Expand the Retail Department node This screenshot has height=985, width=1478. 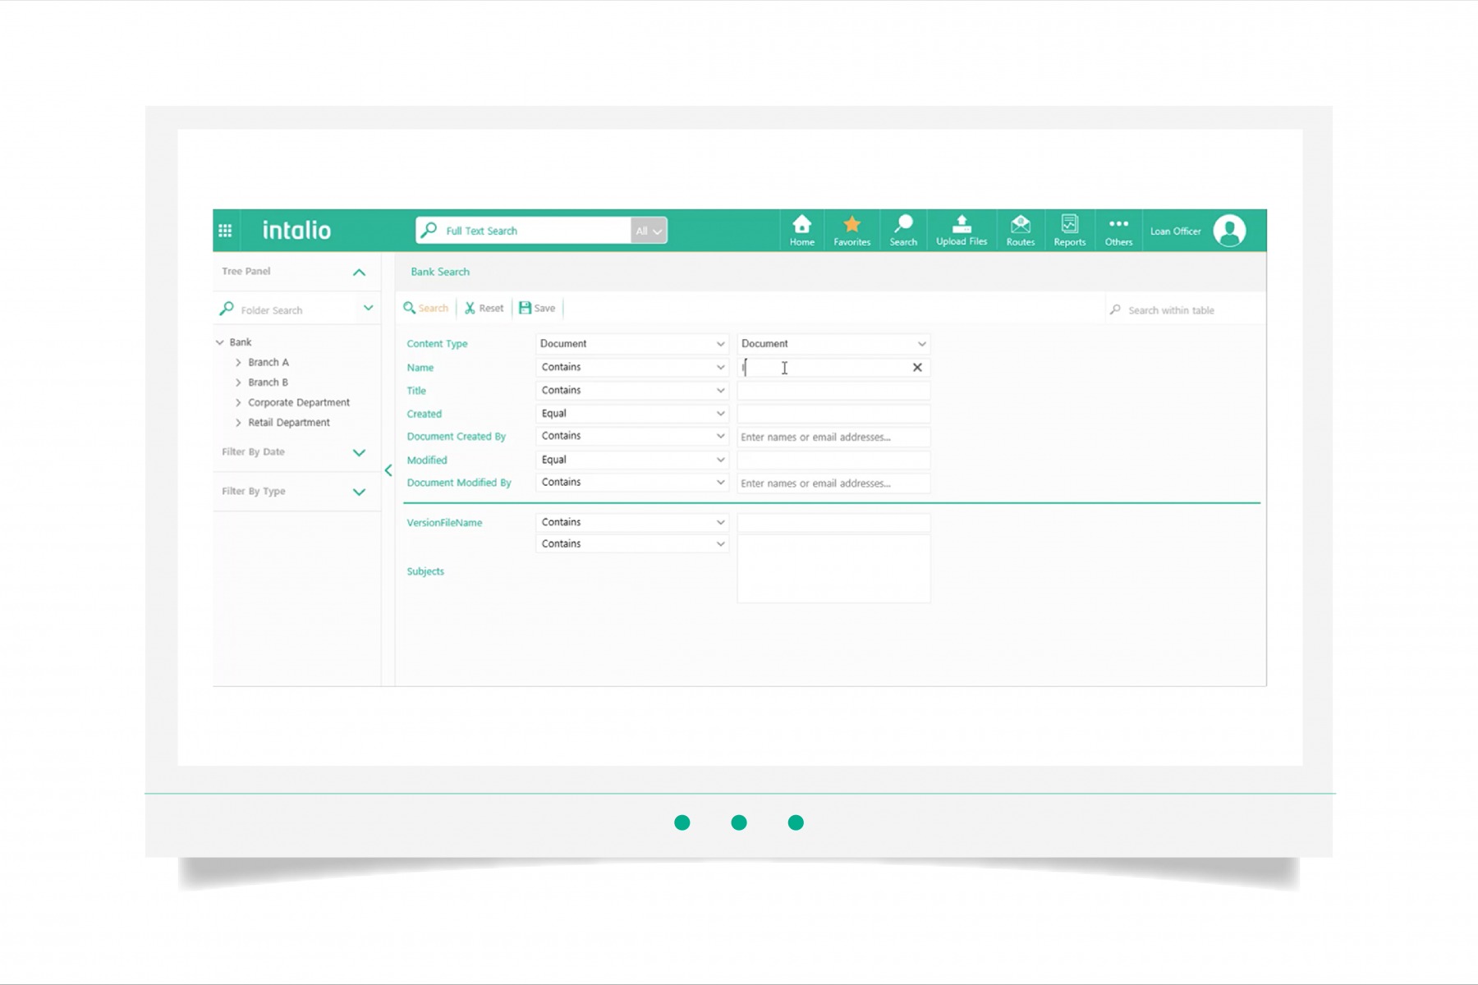coord(238,423)
